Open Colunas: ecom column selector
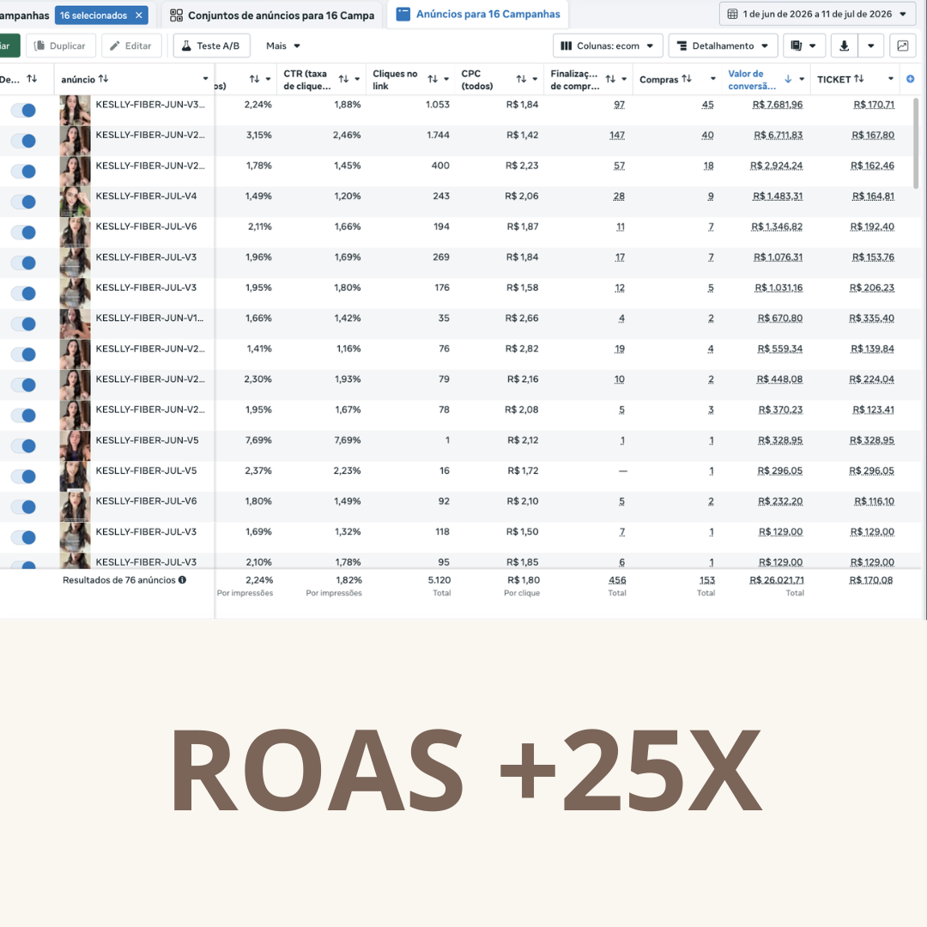 tap(607, 45)
